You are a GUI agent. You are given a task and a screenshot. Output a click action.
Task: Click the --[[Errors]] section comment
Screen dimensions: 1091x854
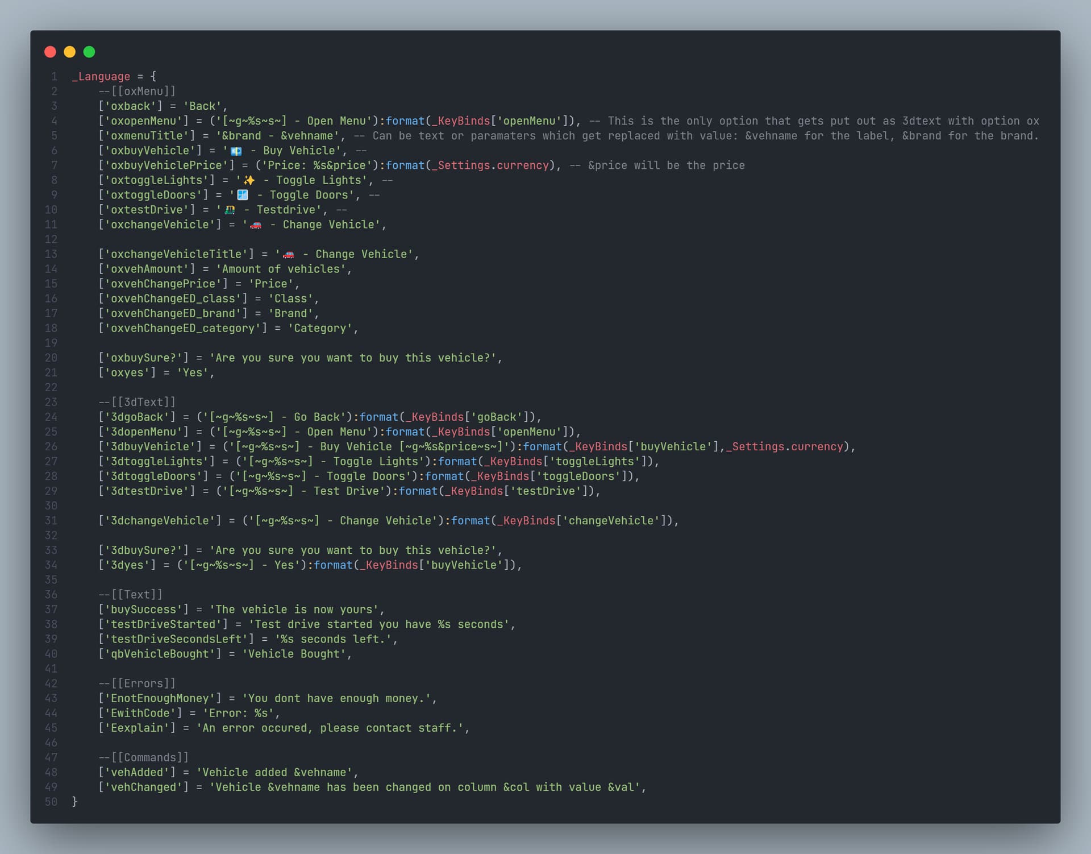(137, 683)
